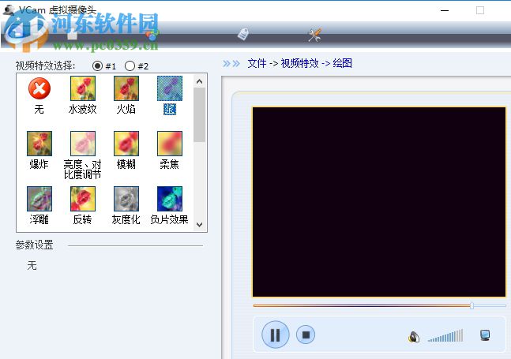This screenshot has width=511, height=359.
Task: Click the VCam webcam title bar icon
Action: point(9,9)
